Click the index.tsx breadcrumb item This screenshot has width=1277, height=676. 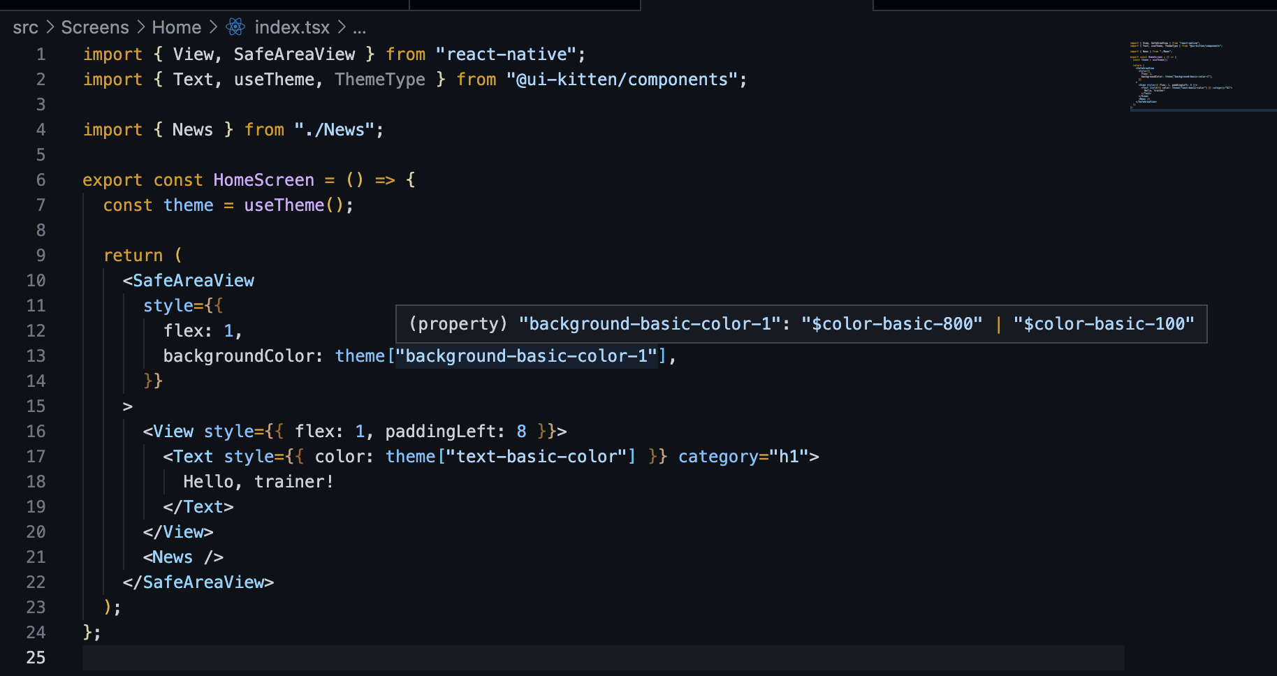point(292,27)
